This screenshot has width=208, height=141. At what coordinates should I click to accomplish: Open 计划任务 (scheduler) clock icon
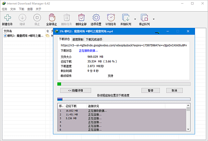tap(111, 18)
